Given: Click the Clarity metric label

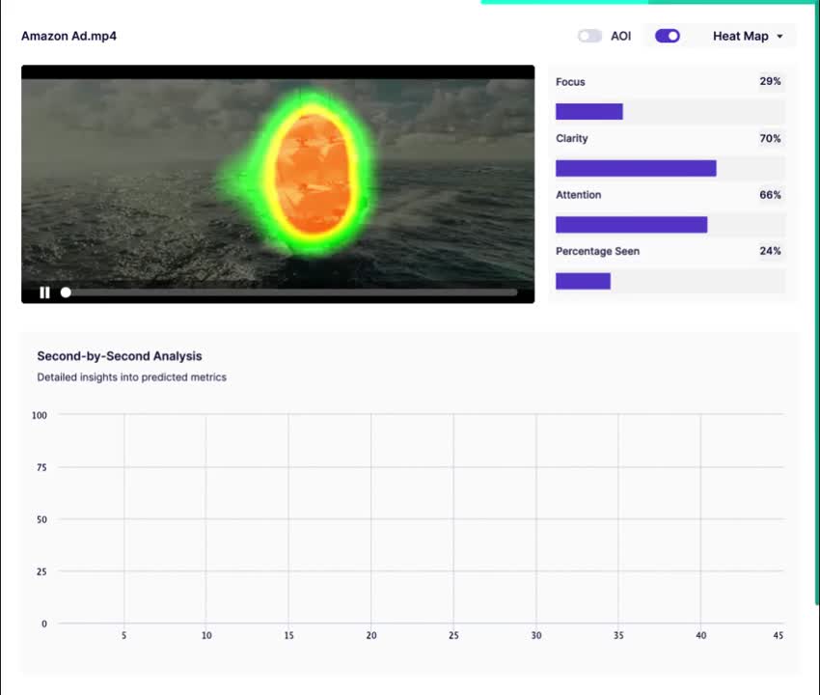Looking at the screenshot, I should pyautogui.click(x=572, y=139).
